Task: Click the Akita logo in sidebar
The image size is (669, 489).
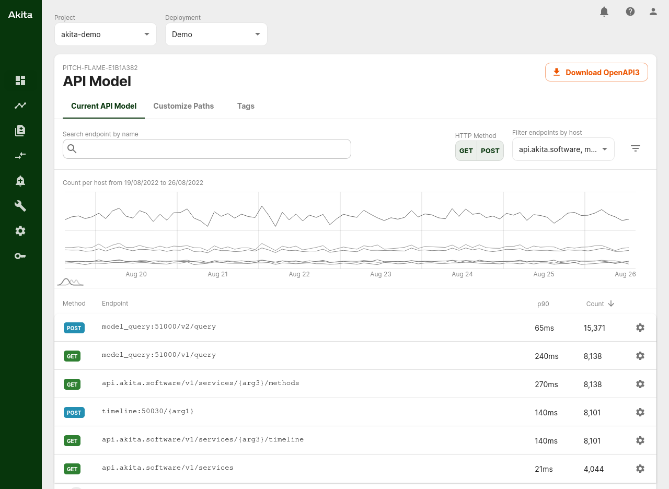Action: pos(20,15)
